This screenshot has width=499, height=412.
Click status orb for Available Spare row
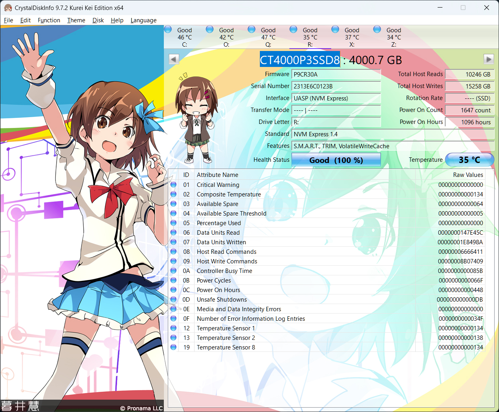click(173, 204)
